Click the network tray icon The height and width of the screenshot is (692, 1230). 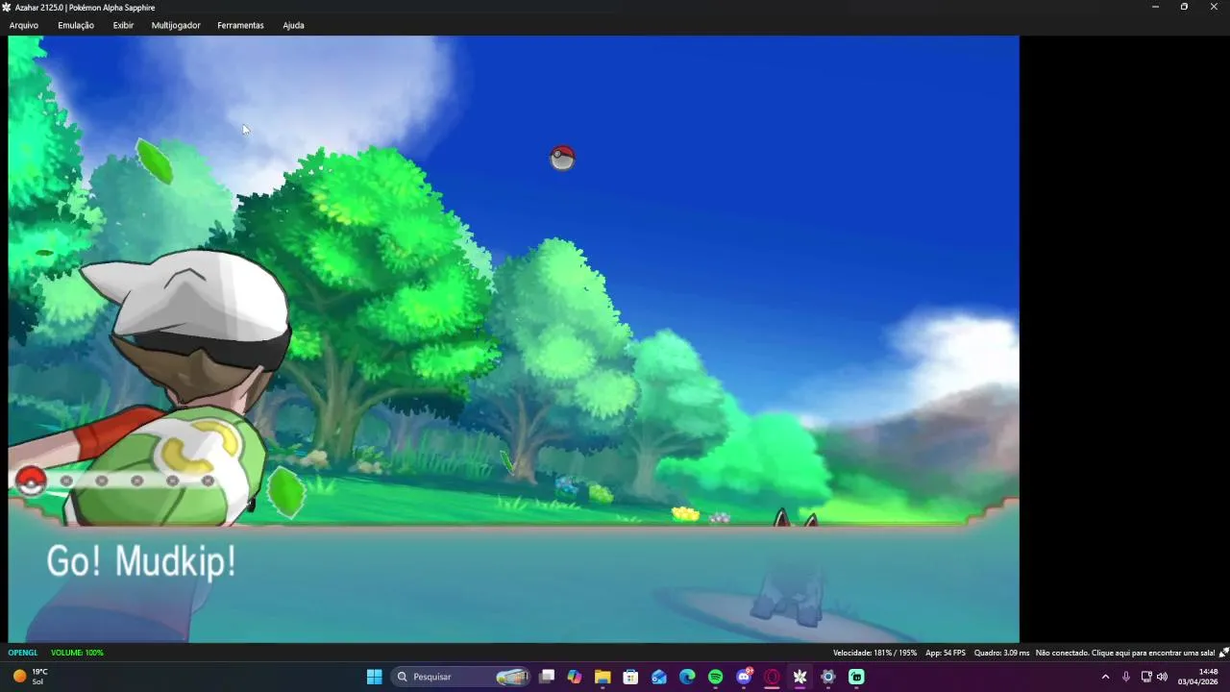1146,677
